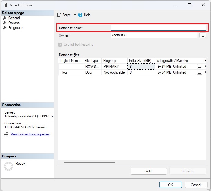Click the Owner text field
Image resolution: width=211 pixels, height=191 pixels.
pos(154,35)
